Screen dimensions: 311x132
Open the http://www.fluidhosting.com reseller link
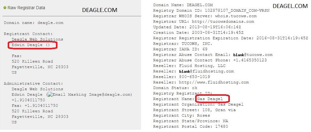tap(214, 82)
